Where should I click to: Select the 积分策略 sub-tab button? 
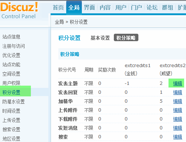pyautogui.click(x=126, y=38)
